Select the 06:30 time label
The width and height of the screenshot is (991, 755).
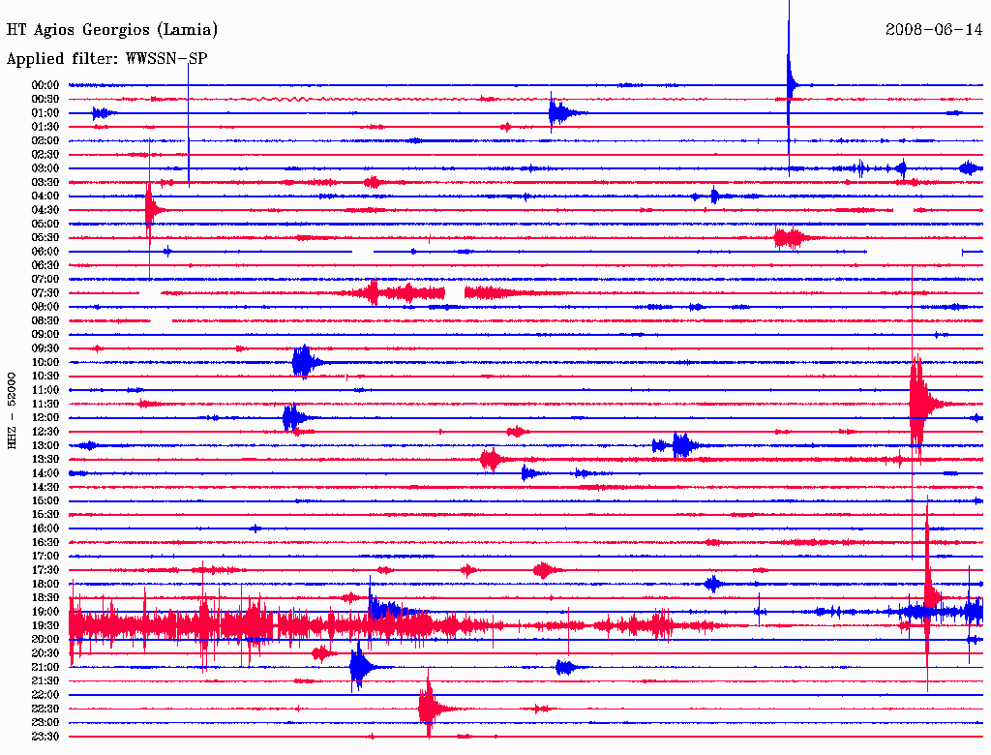pyautogui.click(x=45, y=265)
